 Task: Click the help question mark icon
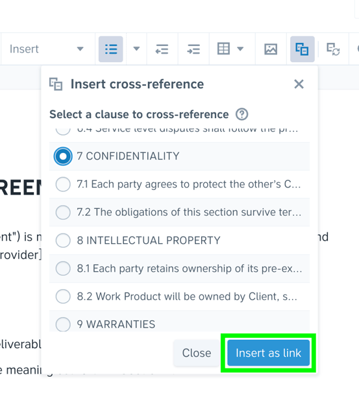[242, 114]
